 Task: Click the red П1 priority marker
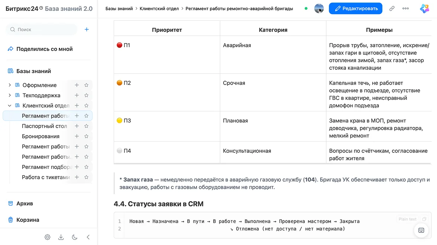119,45
